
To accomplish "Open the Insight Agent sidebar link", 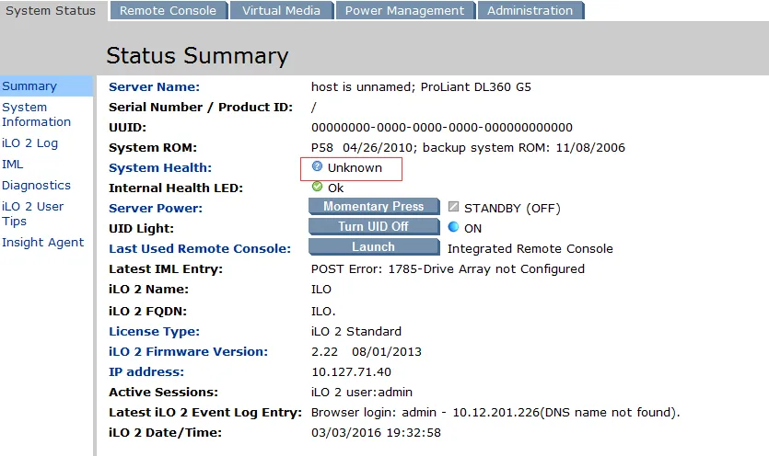I will (x=42, y=243).
